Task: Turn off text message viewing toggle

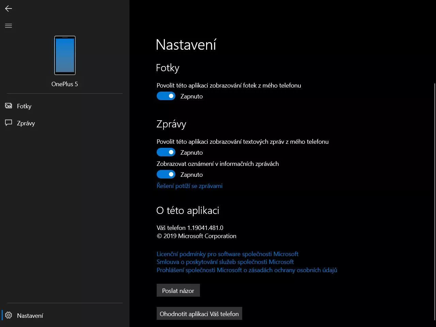Action: click(x=166, y=152)
